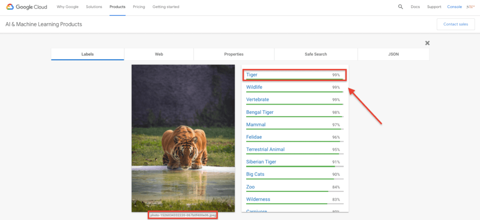Open Getting started link

pyautogui.click(x=165, y=7)
